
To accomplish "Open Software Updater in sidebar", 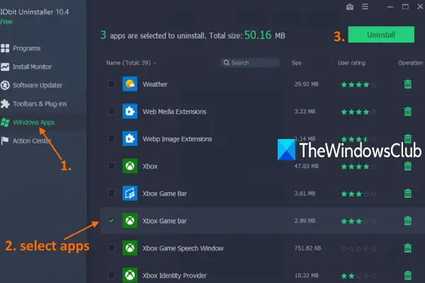I will click(x=31, y=85).
